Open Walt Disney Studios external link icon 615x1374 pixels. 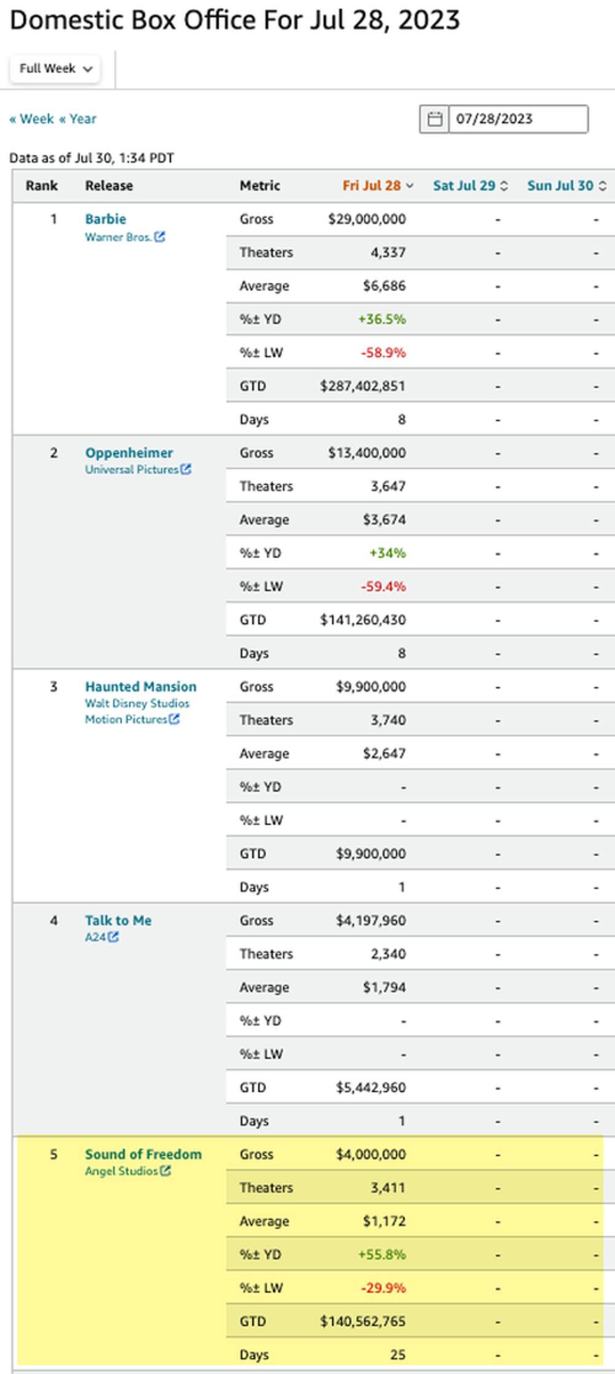[174, 719]
